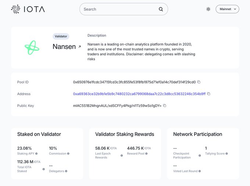Click the Tallying Score info icon
The image size is (250, 186).
(x=227, y=154)
